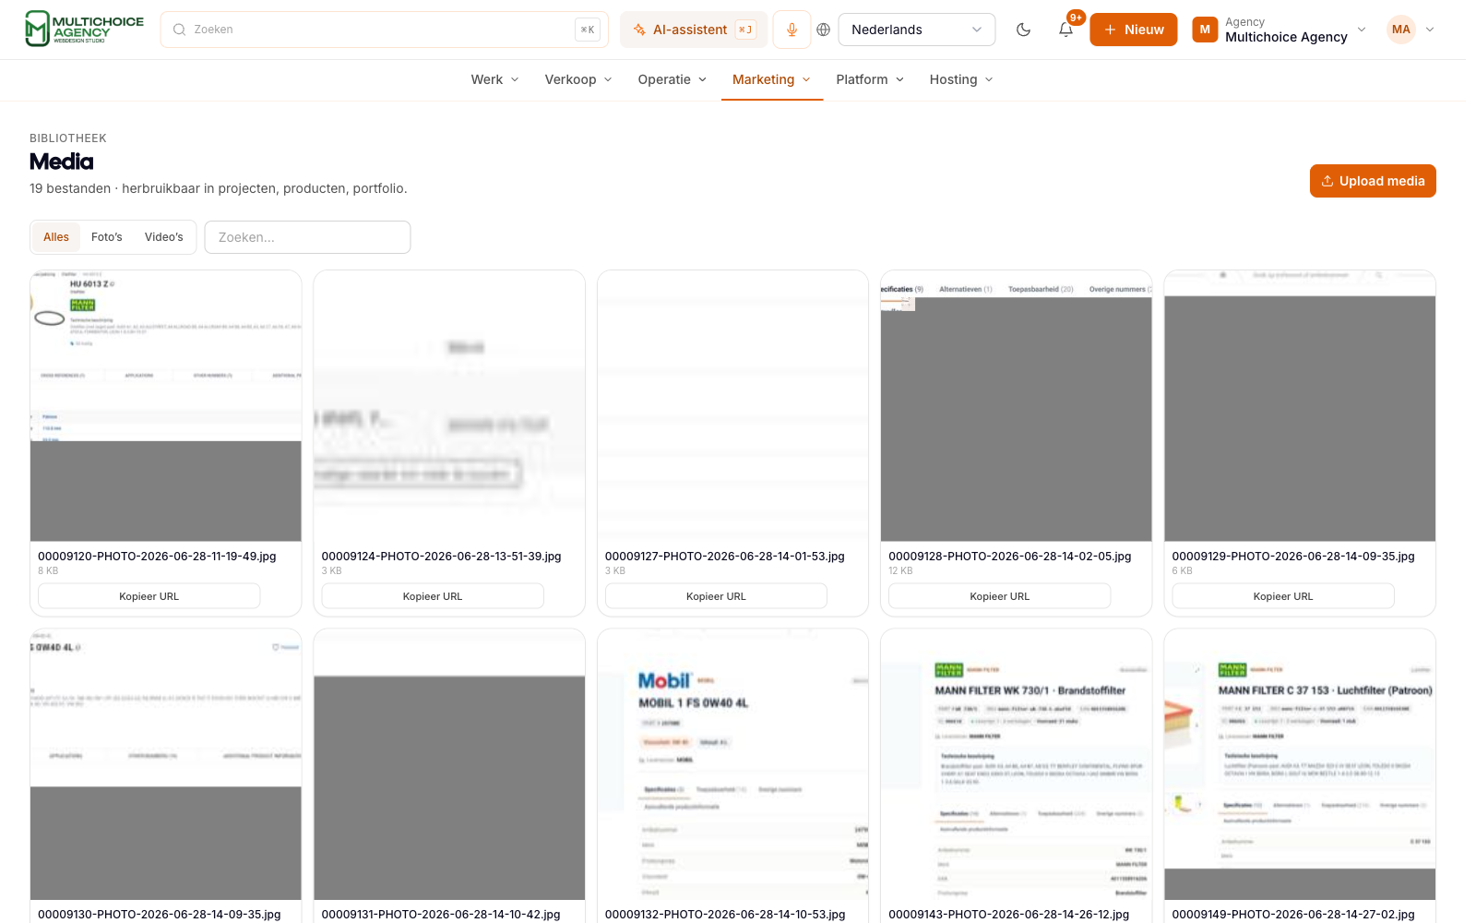Open thumbnail of 00009120-PHOTO image
Viewport: 1476px width, 923px height.
pyautogui.click(x=166, y=406)
